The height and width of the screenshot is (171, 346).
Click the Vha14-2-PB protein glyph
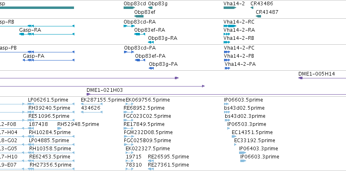coord(227,60)
